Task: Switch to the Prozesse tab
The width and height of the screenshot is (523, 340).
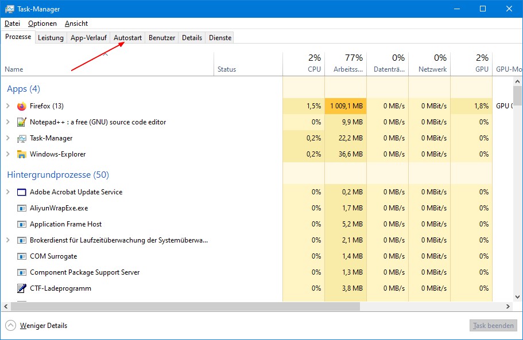Action: tap(18, 37)
